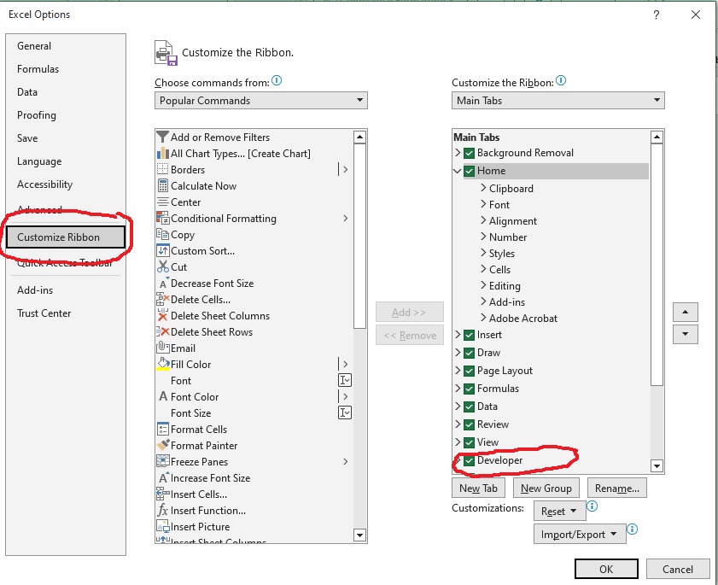Click the New Tab button
Screen dimensions: 718x585
(478, 488)
